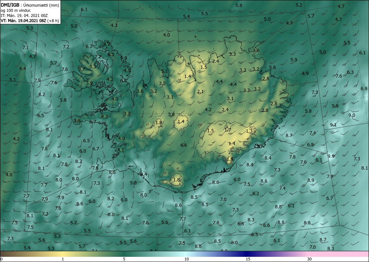369x262 pixels.
Task: Click the '6.2' value south of Iceland
Action: pyautogui.click(x=256, y=193)
